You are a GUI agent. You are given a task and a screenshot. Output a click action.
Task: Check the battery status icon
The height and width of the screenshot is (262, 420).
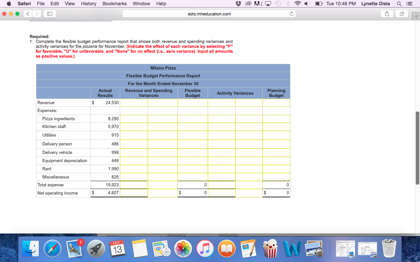pos(319,4)
